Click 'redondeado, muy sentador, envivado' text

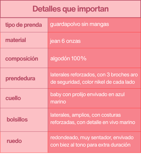(92, 138)
